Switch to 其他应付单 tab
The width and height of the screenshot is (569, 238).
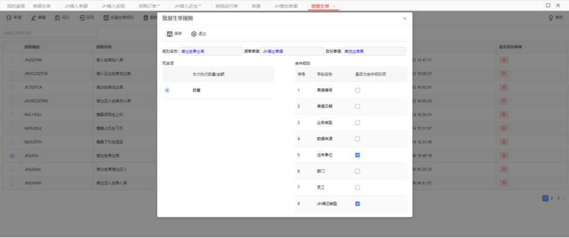click(227, 6)
